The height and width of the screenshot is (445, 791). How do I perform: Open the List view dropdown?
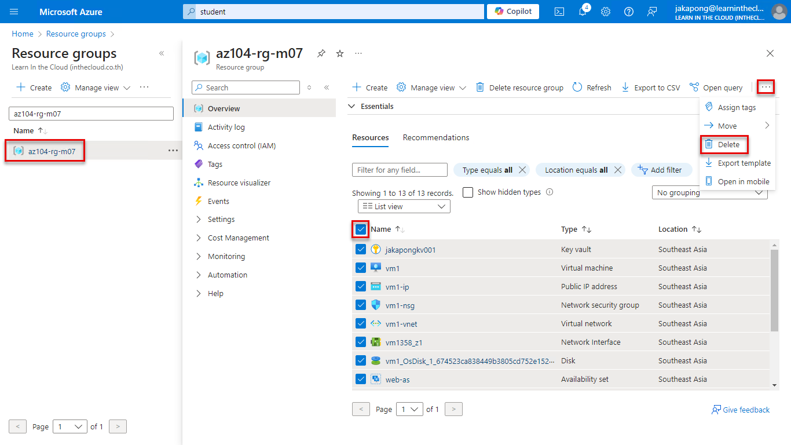(404, 206)
